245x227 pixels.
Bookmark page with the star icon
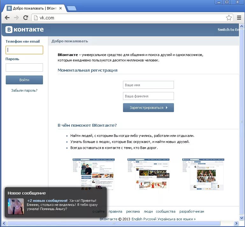[x=229, y=18]
